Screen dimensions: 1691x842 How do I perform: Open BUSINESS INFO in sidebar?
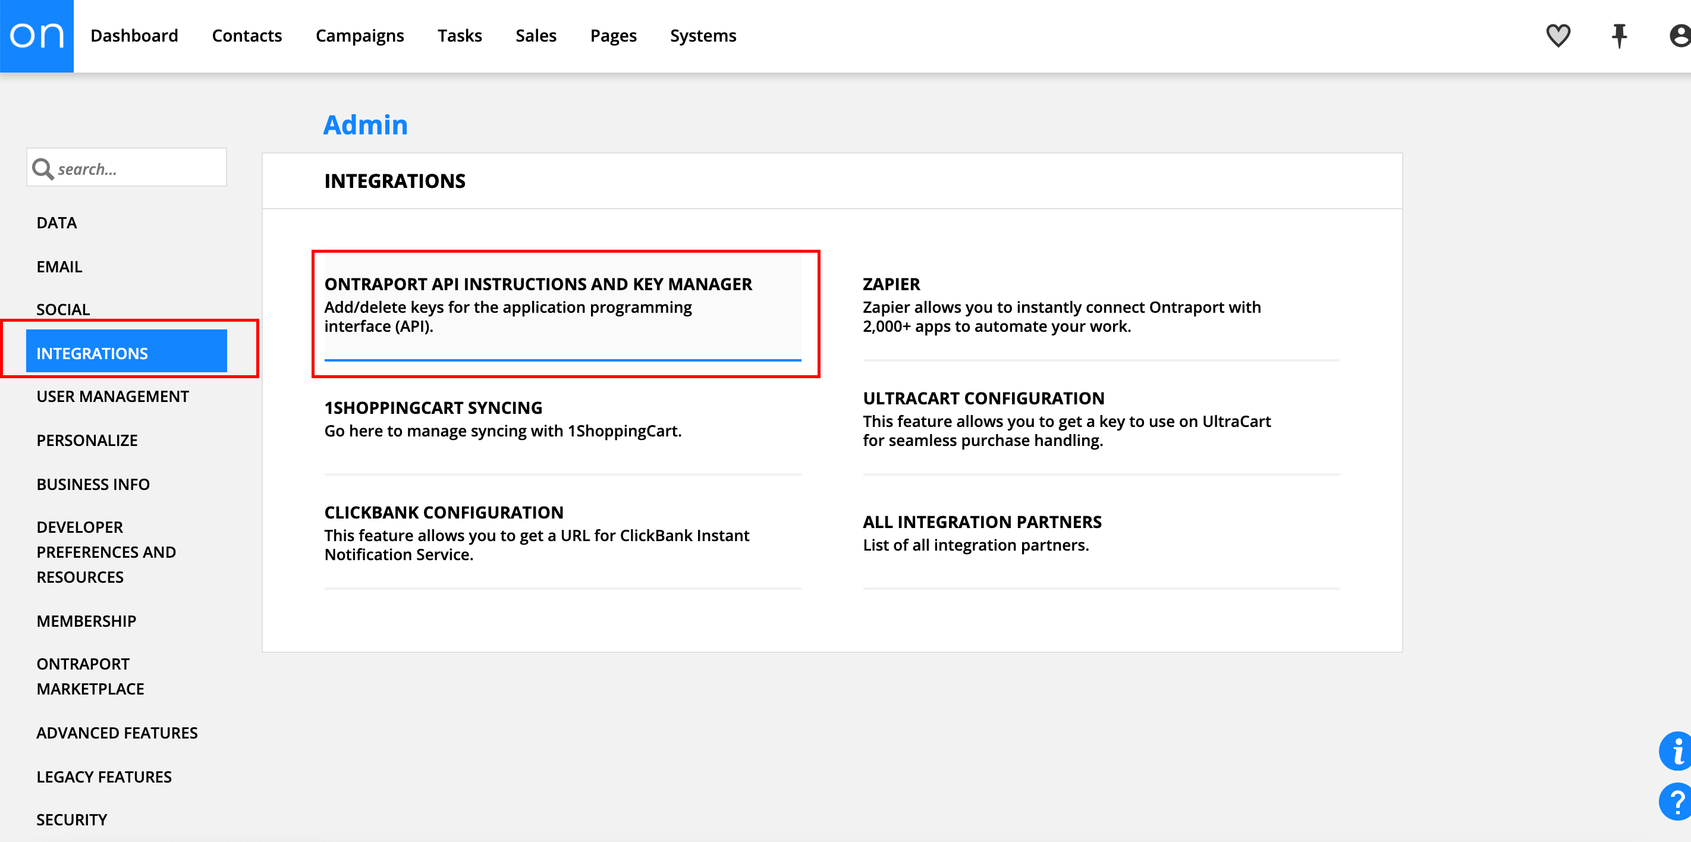(x=93, y=483)
